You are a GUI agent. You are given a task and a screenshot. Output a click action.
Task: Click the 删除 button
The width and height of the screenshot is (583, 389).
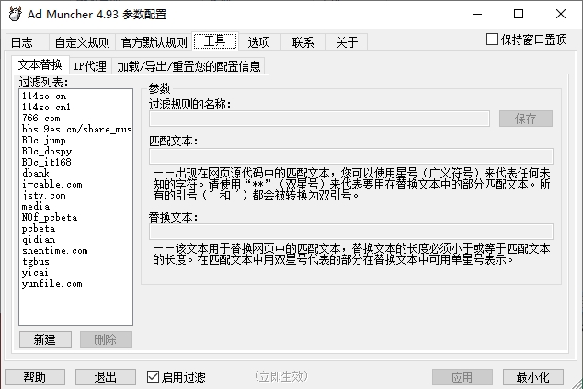coord(106,339)
